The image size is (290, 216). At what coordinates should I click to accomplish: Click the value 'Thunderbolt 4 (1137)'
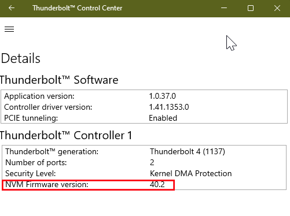(188, 151)
